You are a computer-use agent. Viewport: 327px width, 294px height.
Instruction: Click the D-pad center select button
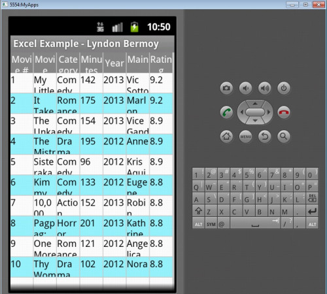255,112
